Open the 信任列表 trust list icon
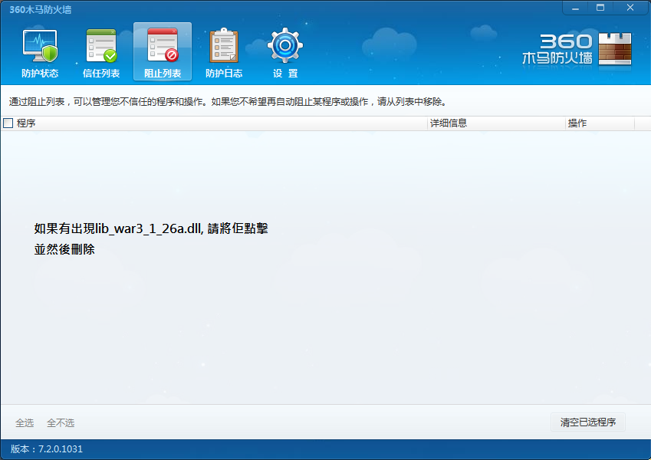651x460 pixels. [x=101, y=53]
